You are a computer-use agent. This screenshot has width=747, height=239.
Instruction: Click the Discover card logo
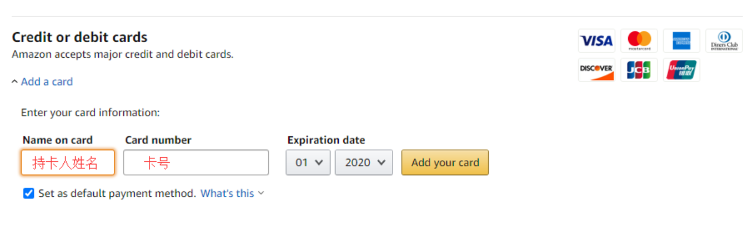(x=596, y=70)
